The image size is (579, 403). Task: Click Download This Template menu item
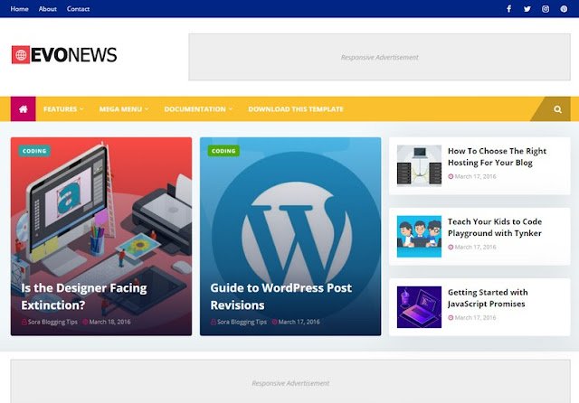pos(296,109)
